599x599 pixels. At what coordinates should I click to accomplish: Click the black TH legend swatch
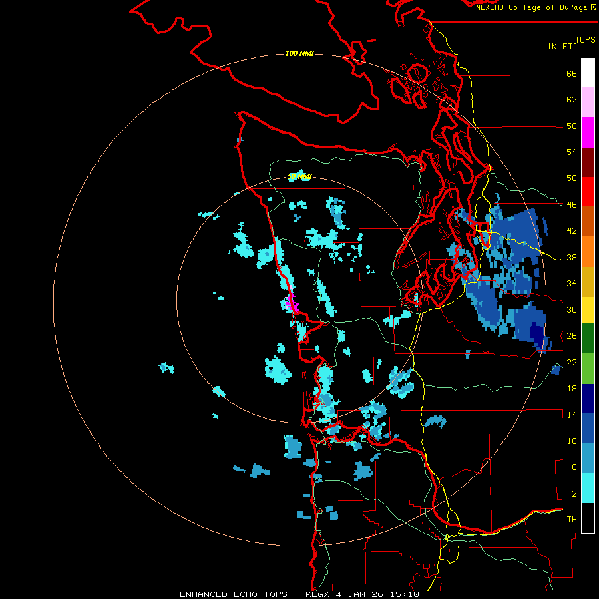click(588, 518)
